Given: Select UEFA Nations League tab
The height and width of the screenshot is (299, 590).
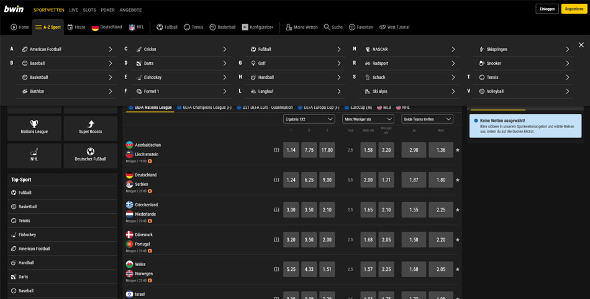Looking at the screenshot, I should [150, 108].
